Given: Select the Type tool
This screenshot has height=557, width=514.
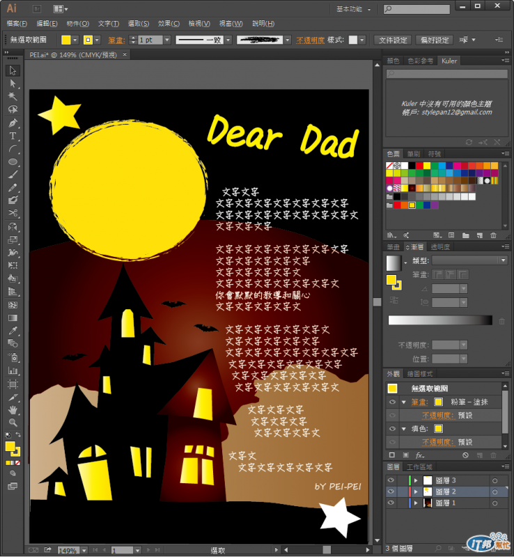Looking at the screenshot, I should coord(13,136).
